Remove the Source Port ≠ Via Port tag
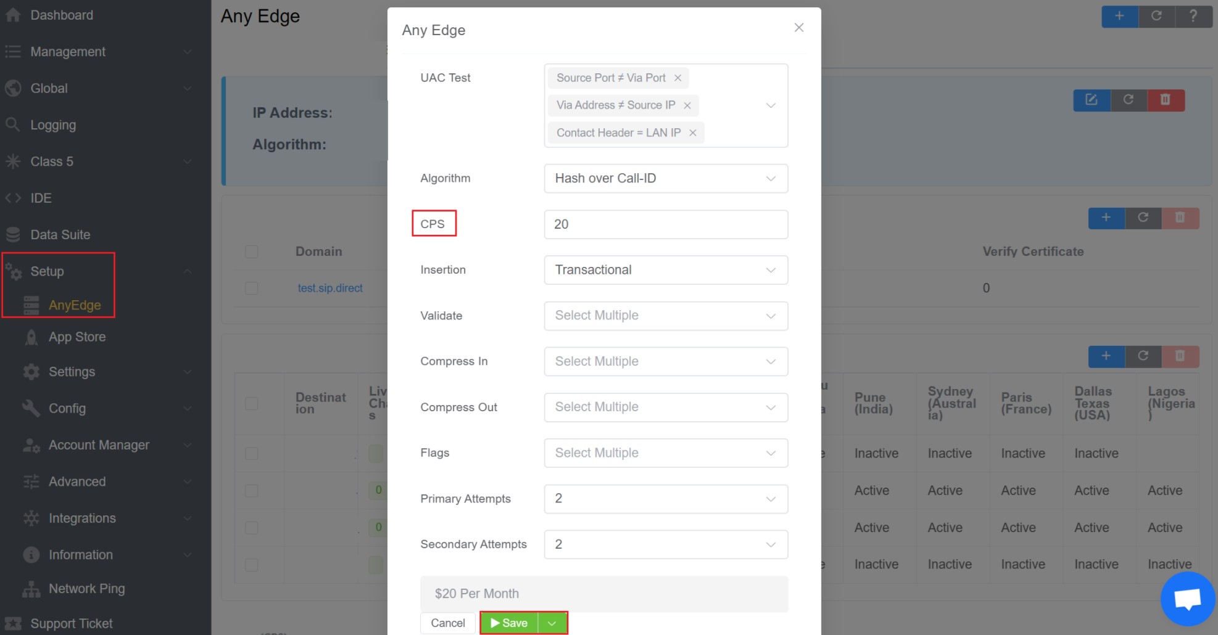The width and height of the screenshot is (1218, 635). (677, 78)
